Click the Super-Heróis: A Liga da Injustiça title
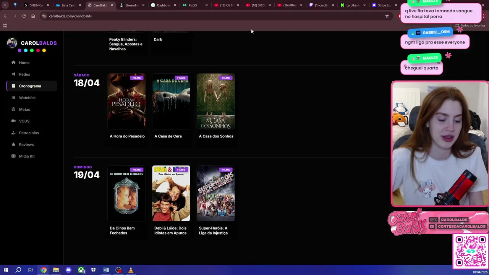 [213, 231]
